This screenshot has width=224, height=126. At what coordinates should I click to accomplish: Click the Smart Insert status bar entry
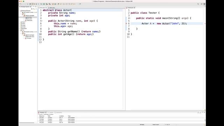click(x=156, y=125)
